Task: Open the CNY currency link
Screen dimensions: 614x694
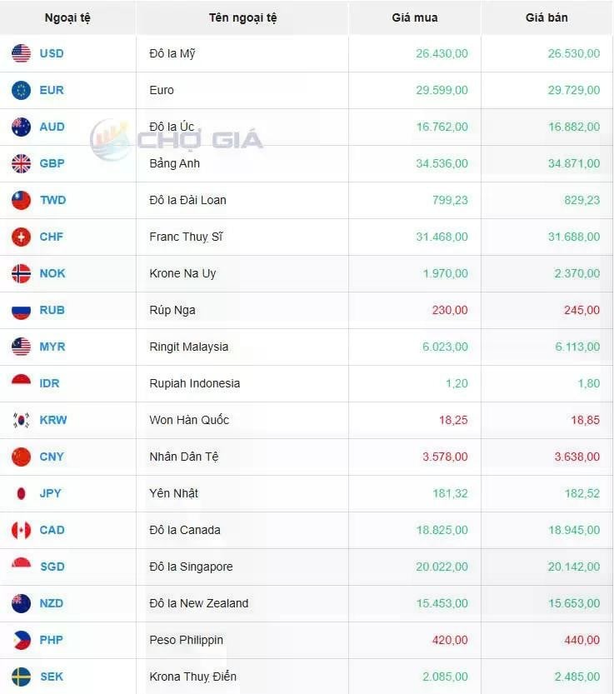Action: [x=52, y=457]
